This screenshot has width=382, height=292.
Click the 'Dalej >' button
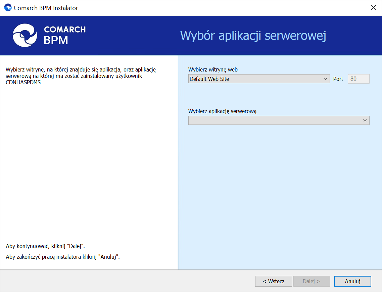point(312,281)
